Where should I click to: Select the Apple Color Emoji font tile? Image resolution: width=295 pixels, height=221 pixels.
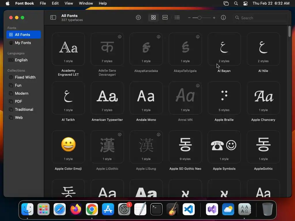tap(68, 147)
